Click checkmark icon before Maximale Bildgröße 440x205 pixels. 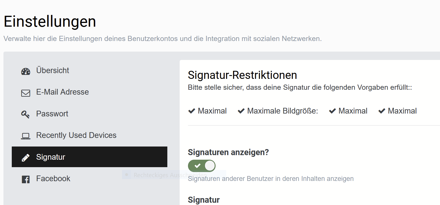click(241, 111)
